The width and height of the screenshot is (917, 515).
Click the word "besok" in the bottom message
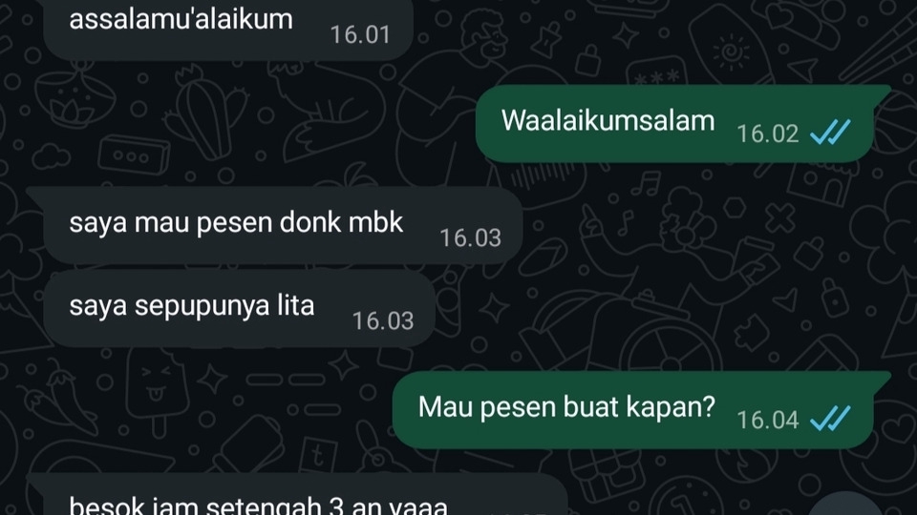pyautogui.click(x=98, y=505)
